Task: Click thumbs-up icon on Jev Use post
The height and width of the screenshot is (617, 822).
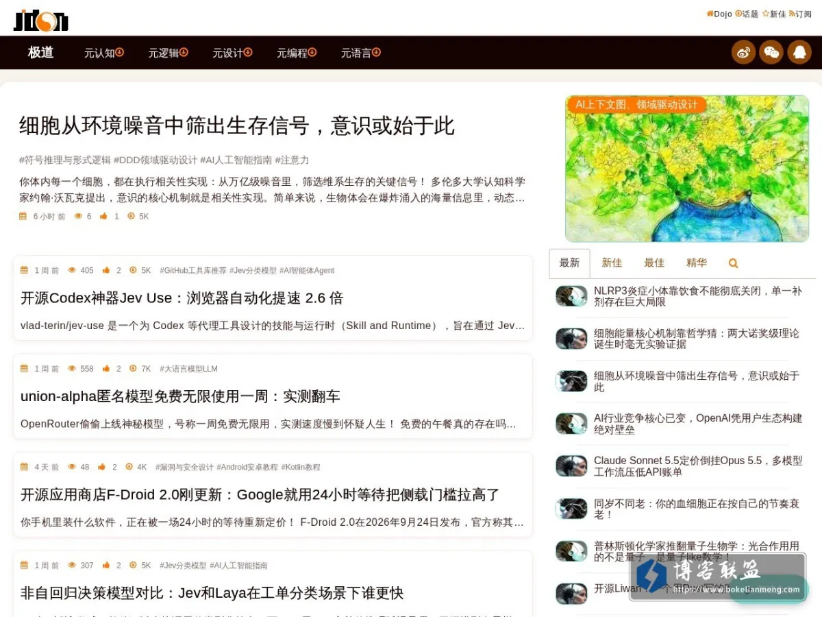Action: coord(106,270)
